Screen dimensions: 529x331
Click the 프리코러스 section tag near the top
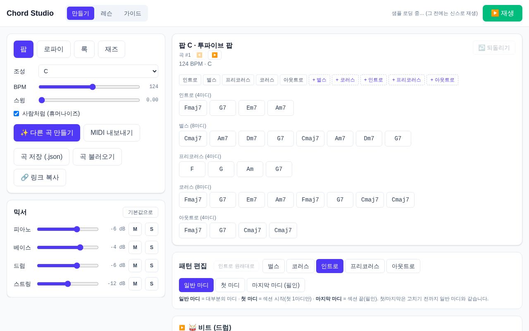[238, 80]
